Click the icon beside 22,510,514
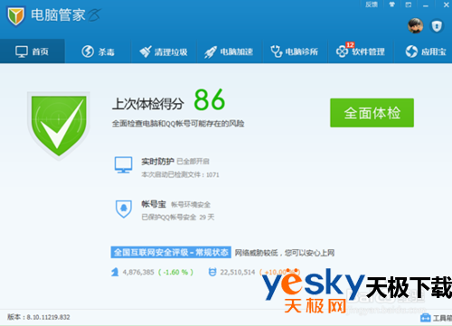452x326 pixels. click(x=212, y=272)
